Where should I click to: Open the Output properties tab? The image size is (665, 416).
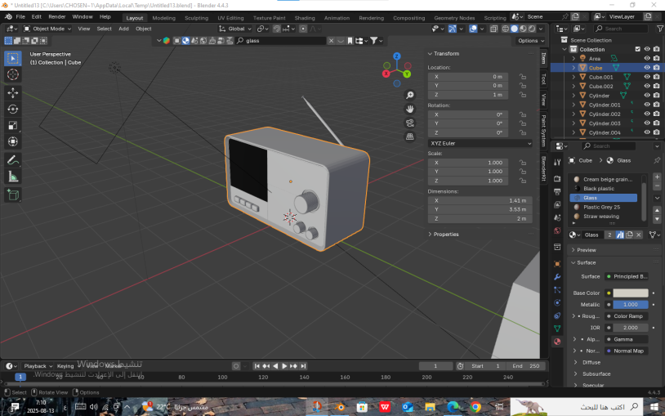click(557, 192)
